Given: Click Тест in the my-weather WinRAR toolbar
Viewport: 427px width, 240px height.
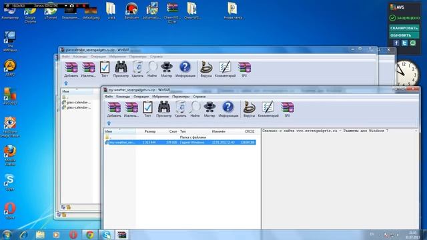Looking at the screenshot, I should tap(147, 109).
